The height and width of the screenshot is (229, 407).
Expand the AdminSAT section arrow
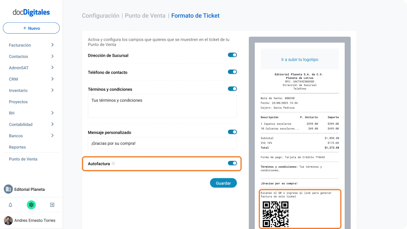(x=52, y=67)
